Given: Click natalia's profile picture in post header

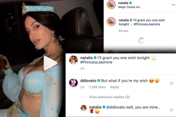Looking at the screenshot, I should pos(111,5).
